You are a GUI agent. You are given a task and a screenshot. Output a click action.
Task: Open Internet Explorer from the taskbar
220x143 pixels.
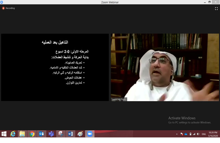(13, 134)
